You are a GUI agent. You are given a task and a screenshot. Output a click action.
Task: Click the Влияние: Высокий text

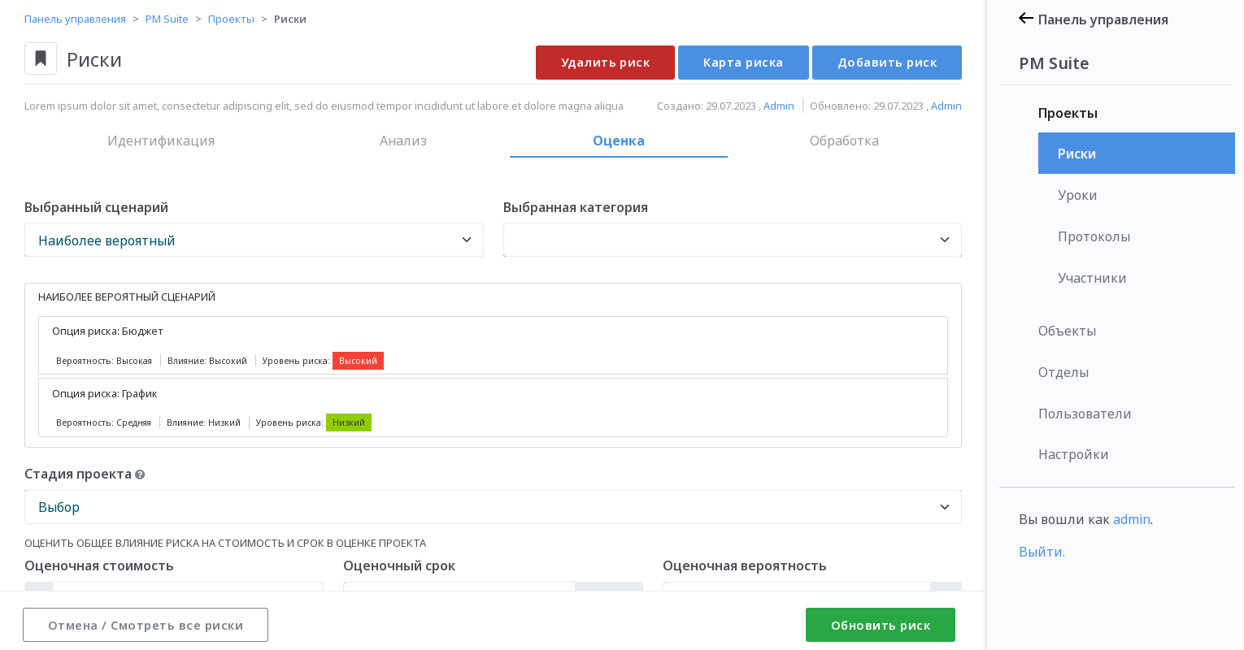coord(207,361)
